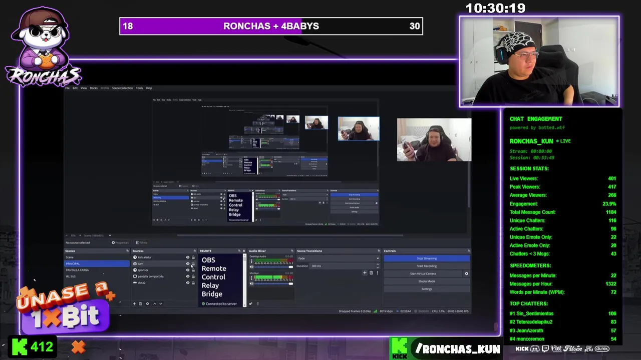The width and height of the screenshot is (641, 360).
Task: Mute Desktop Audio via its speaker icon
Action: pos(251,266)
